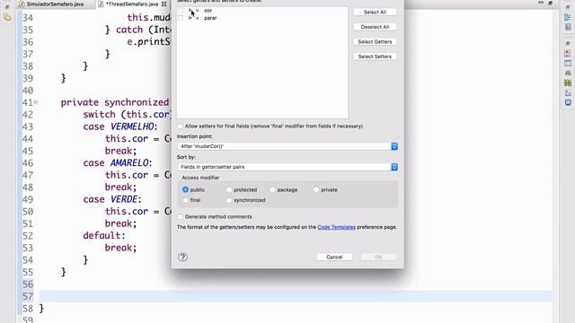Click line number 57 in the editor gutter
Viewport: 575px width, 323px height.
[28, 296]
